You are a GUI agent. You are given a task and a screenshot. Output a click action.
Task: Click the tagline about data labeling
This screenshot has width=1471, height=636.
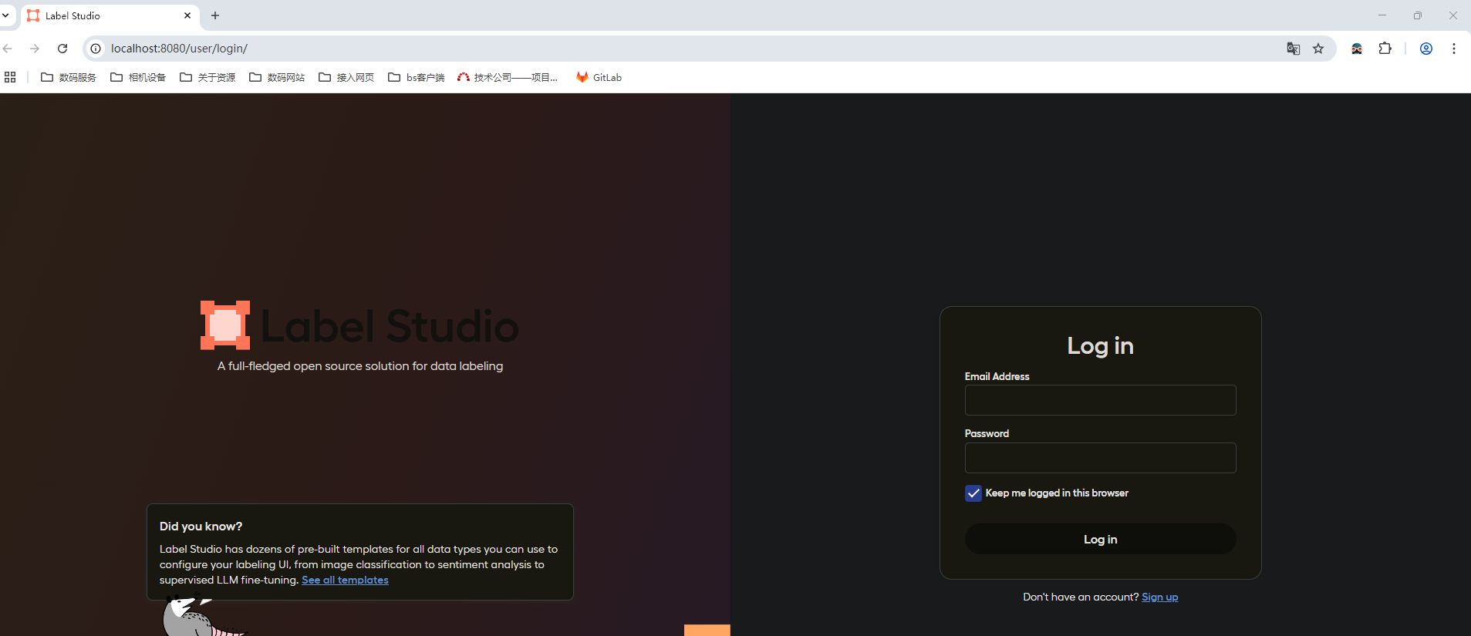tap(360, 366)
